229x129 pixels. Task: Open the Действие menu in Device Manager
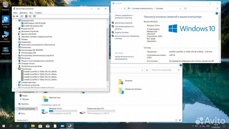tap(23, 13)
